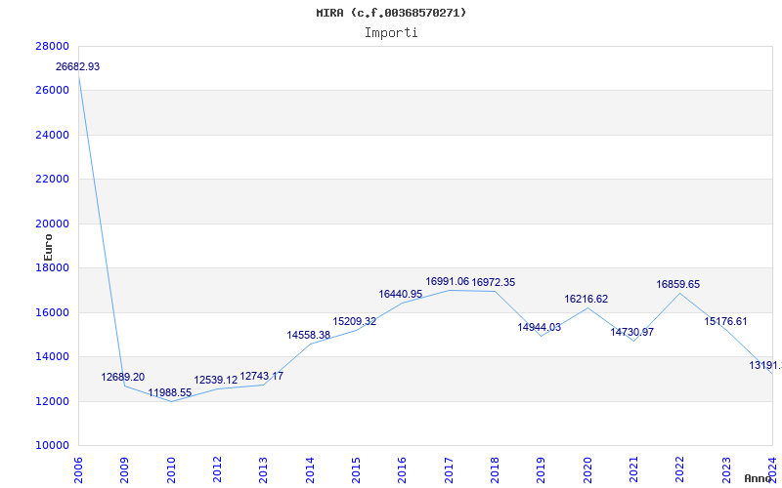Image resolution: width=782 pixels, height=488 pixels.
Task: Click the 2010 x-axis year label
Action: (171, 469)
